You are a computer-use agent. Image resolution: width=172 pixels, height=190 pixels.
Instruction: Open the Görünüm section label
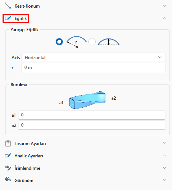coord(24,181)
